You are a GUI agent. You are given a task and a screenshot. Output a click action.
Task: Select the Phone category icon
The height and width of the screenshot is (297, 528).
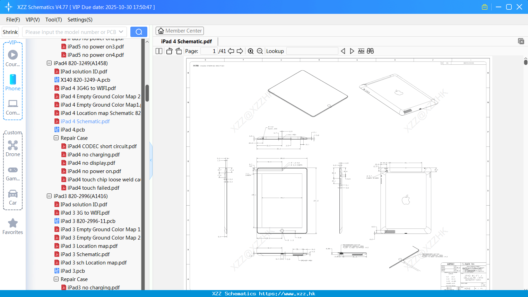(13, 82)
